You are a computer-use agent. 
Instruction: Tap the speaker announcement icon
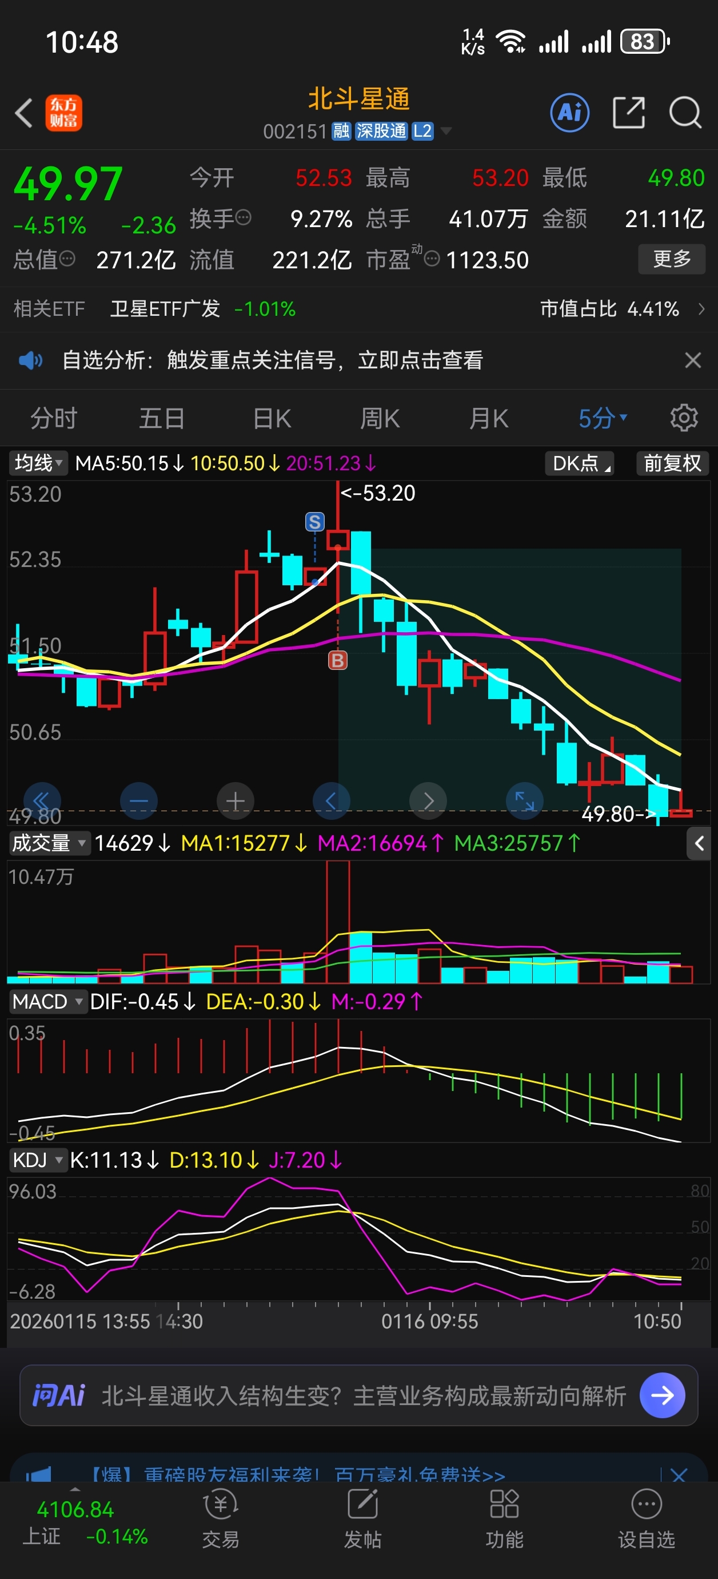click(30, 360)
